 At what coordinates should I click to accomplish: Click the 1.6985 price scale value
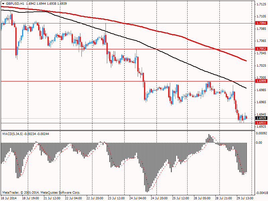point(261,90)
